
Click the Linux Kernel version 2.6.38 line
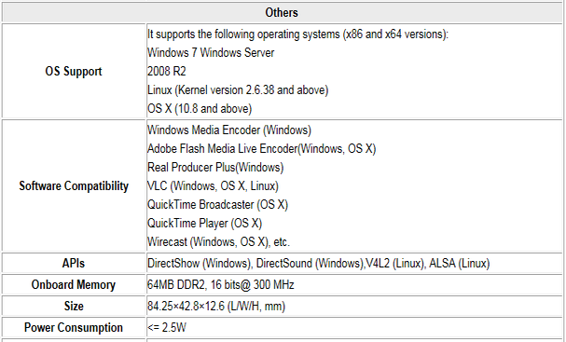pos(238,89)
